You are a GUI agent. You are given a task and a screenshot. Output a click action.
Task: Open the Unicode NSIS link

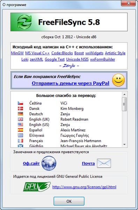(x=77, y=59)
